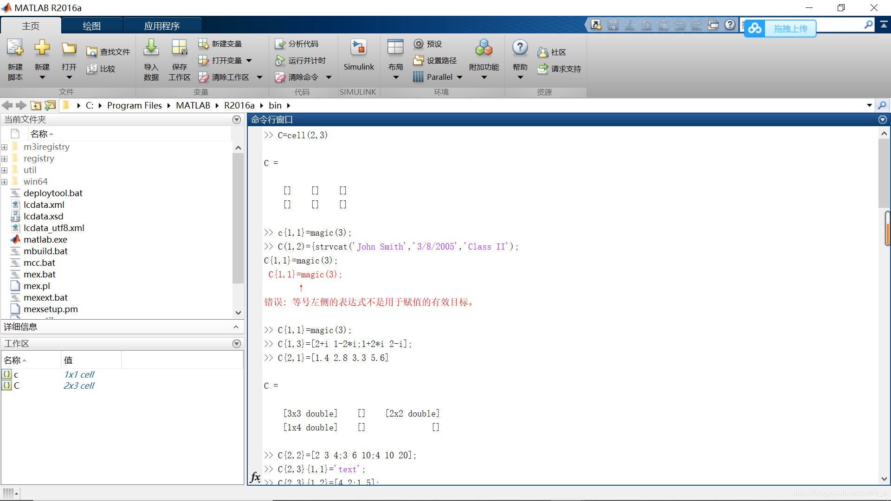This screenshot has height=501, width=891.
Task: Click the quick access help icon
Action: (x=730, y=25)
